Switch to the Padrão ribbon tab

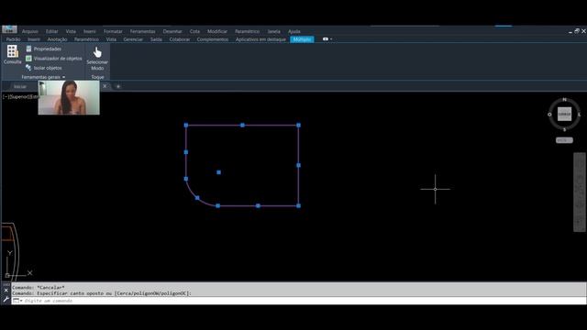(x=13, y=39)
